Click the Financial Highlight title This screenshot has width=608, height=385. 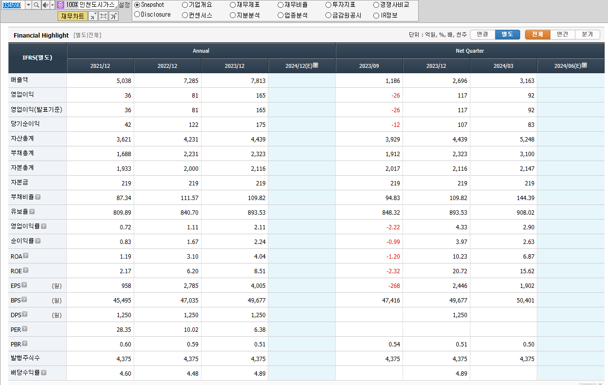point(41,35)
